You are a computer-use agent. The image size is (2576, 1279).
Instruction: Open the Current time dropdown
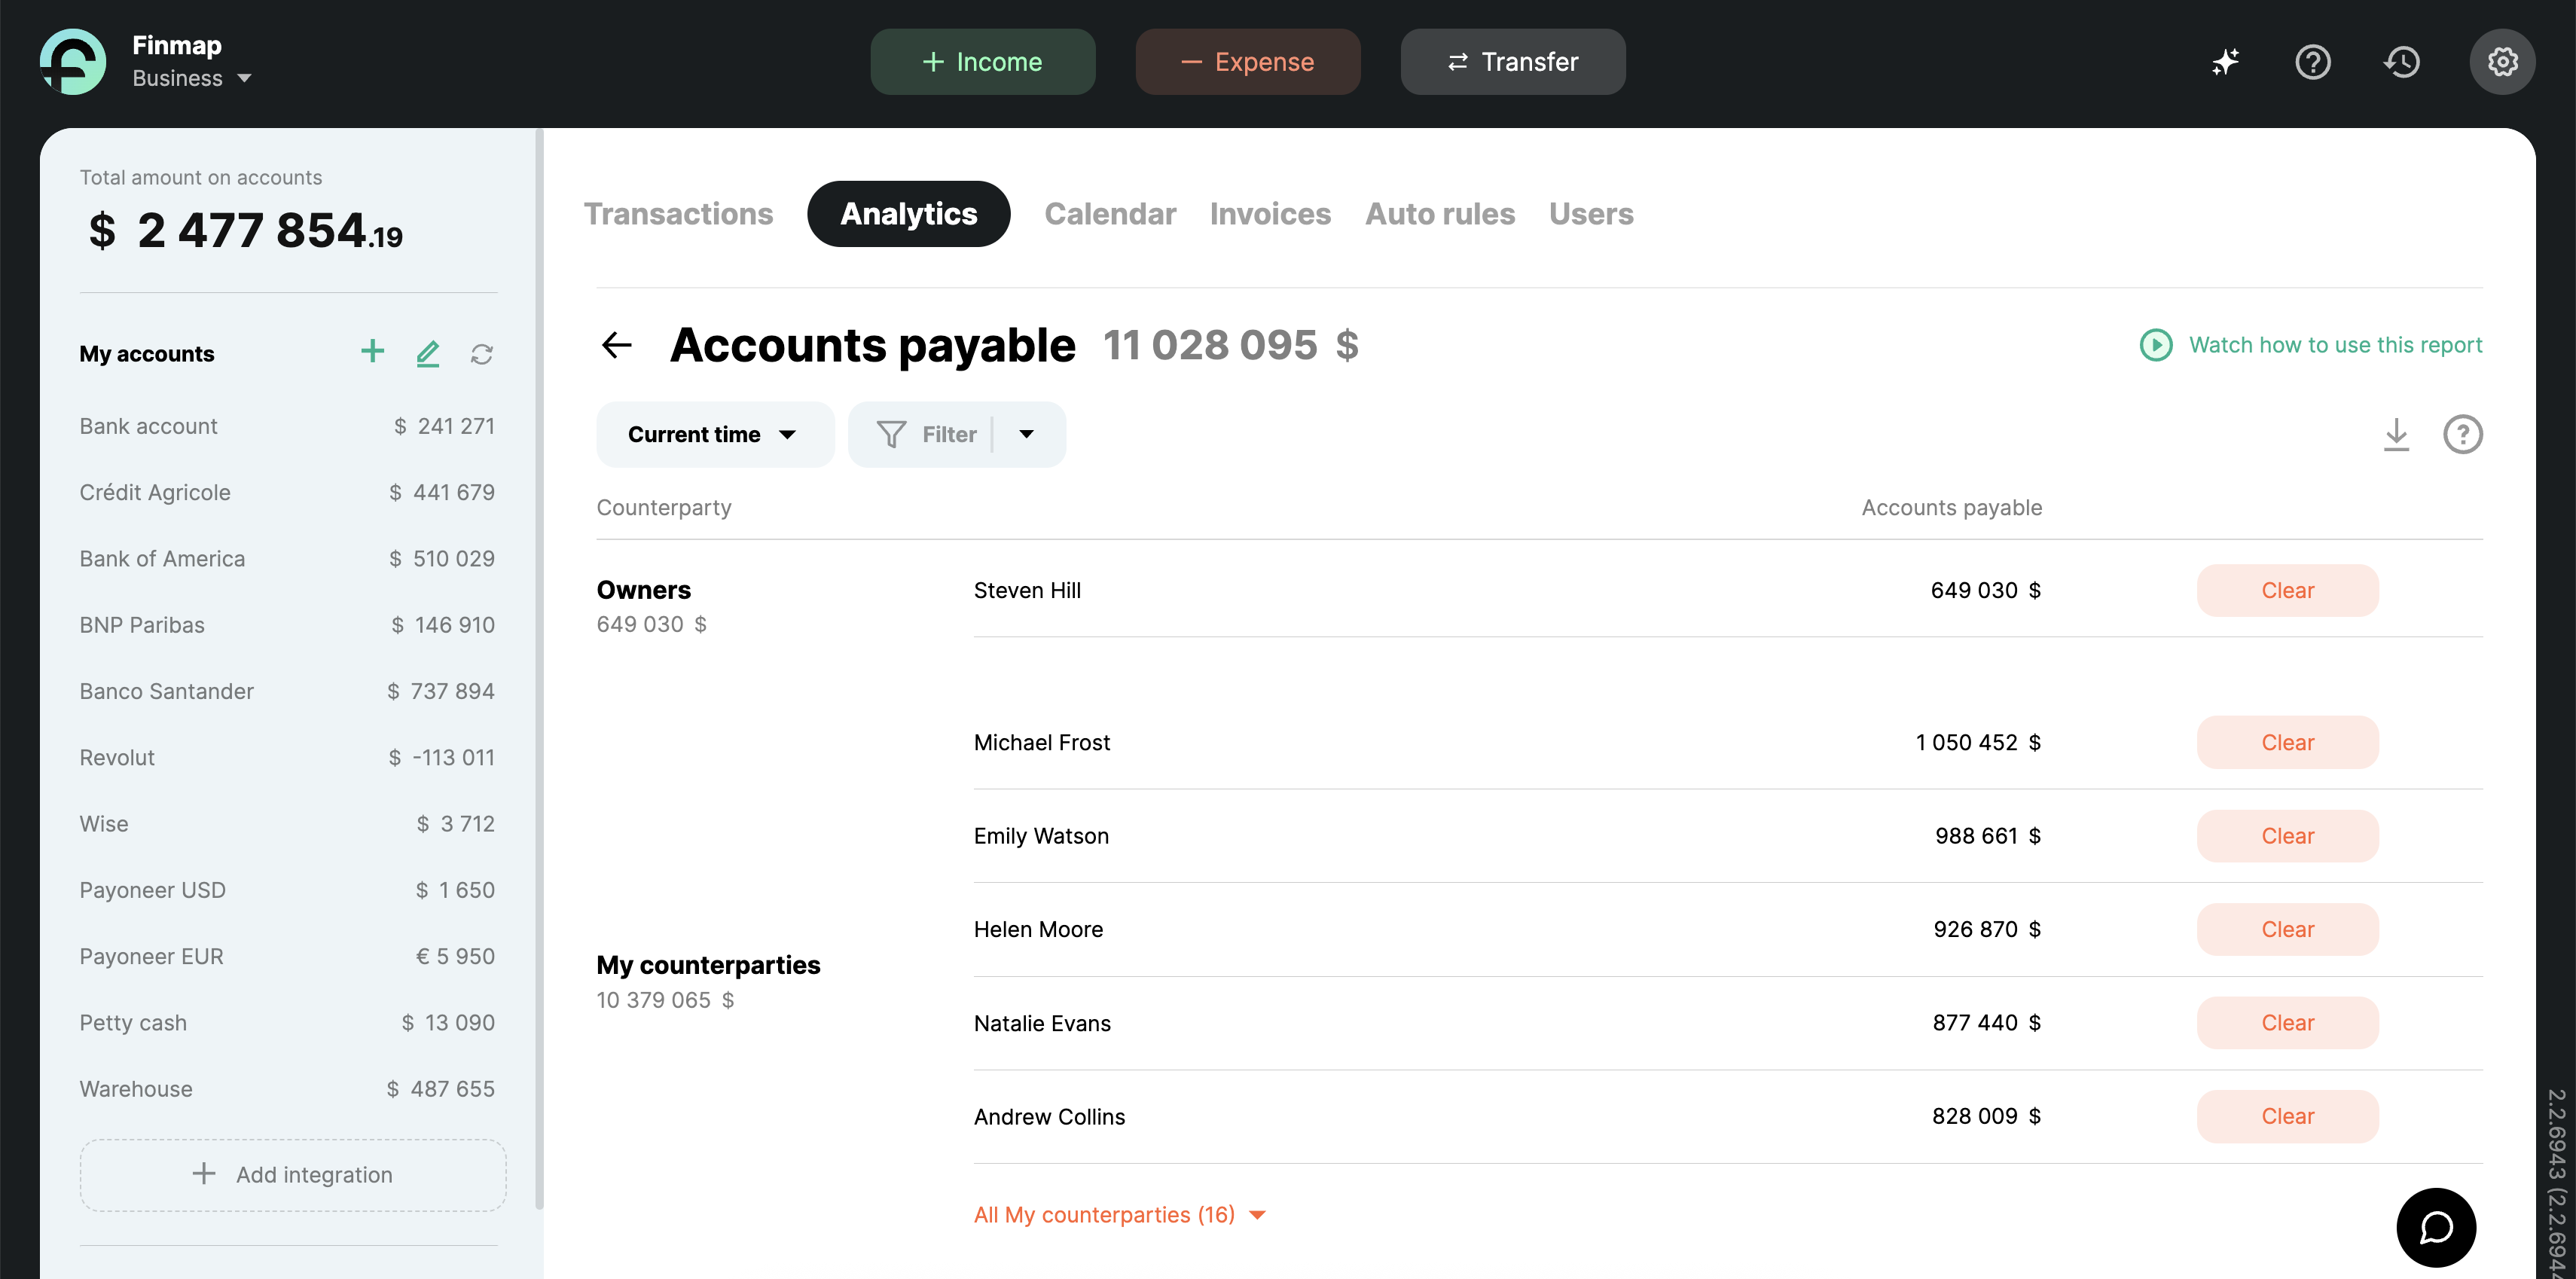coord(715,434)
